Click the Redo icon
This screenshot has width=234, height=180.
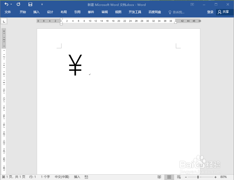[18, 4]
